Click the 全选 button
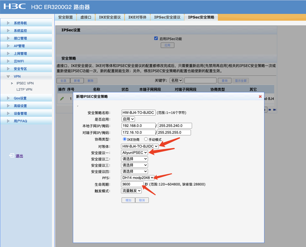Screen dimensions: 306x247 pos(63,81)
